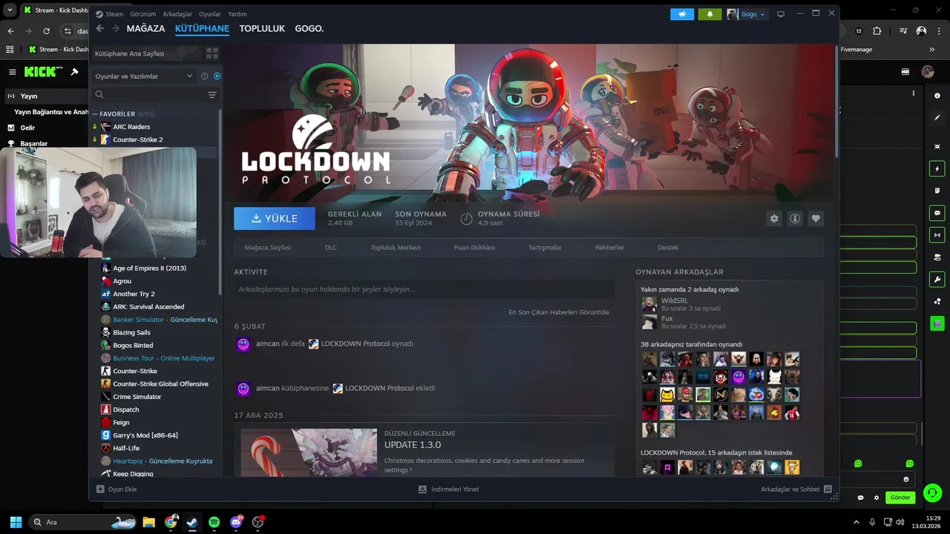Collapse the FAVORİLER category
The image size is (950, 534).
95,114
